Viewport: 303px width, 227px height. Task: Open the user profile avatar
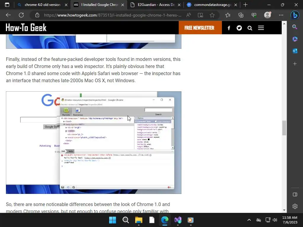[267, 15]
